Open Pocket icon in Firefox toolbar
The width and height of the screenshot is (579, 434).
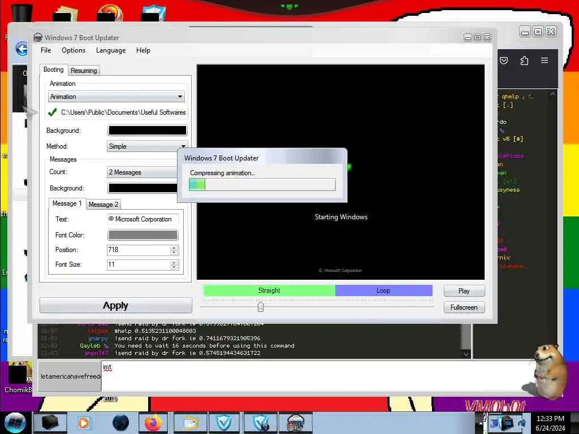point(504,60)
